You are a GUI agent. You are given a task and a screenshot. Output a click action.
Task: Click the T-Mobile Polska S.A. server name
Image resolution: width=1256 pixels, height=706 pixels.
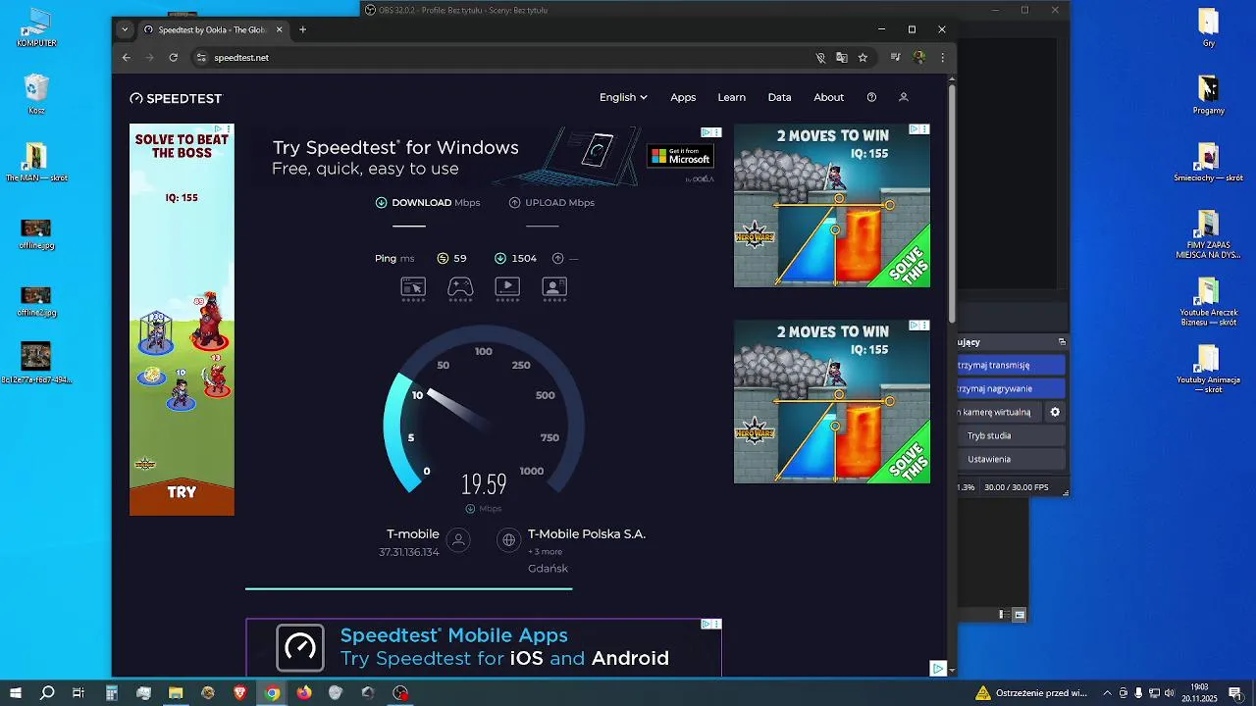tap(587, 534)
